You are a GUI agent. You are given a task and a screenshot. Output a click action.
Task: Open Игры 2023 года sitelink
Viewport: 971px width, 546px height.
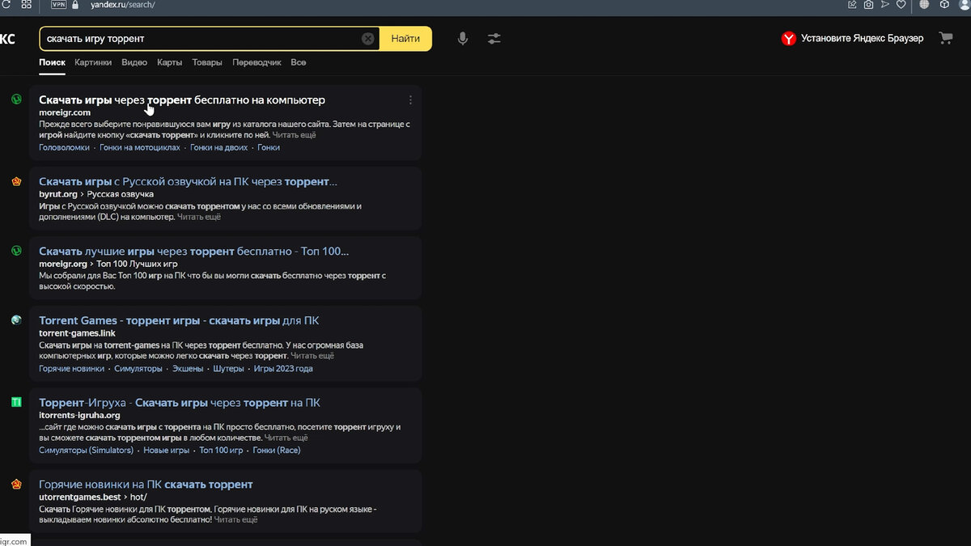[x=283, y=369]
